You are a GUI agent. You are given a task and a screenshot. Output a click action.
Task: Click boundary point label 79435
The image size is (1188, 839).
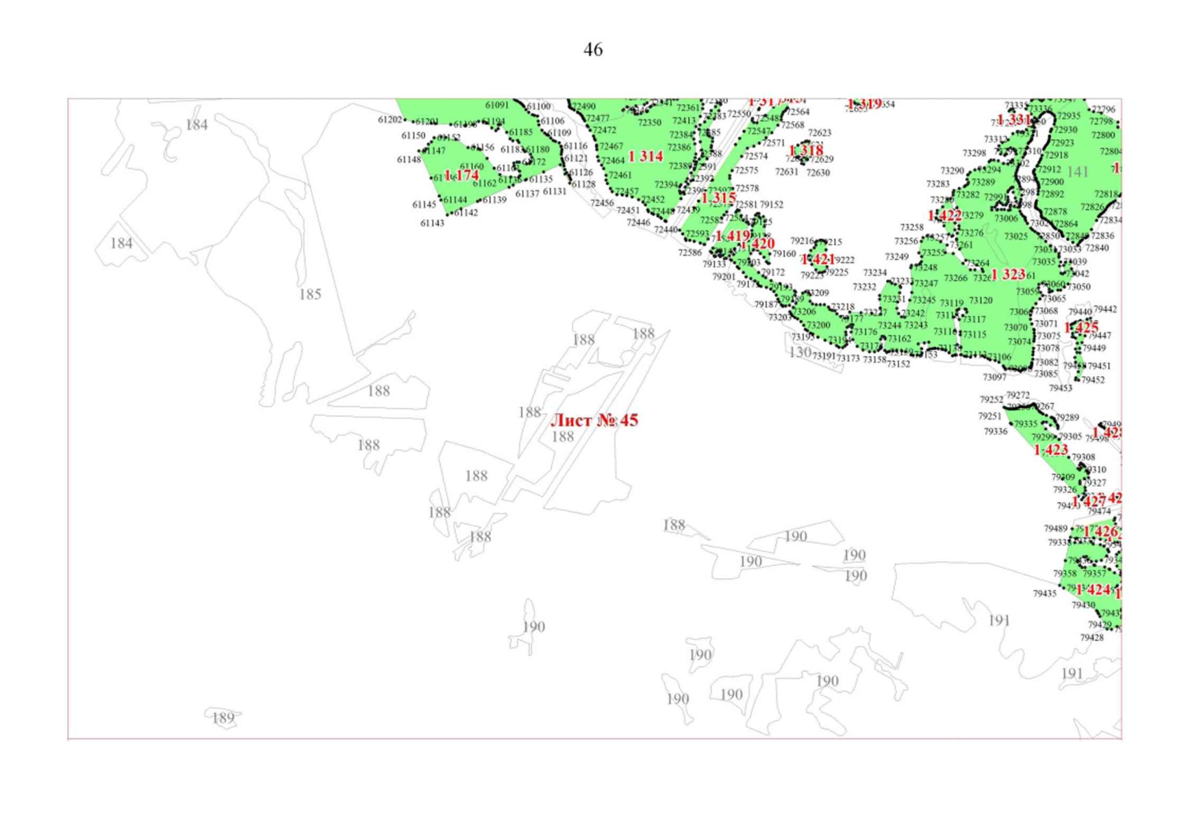1045,594
